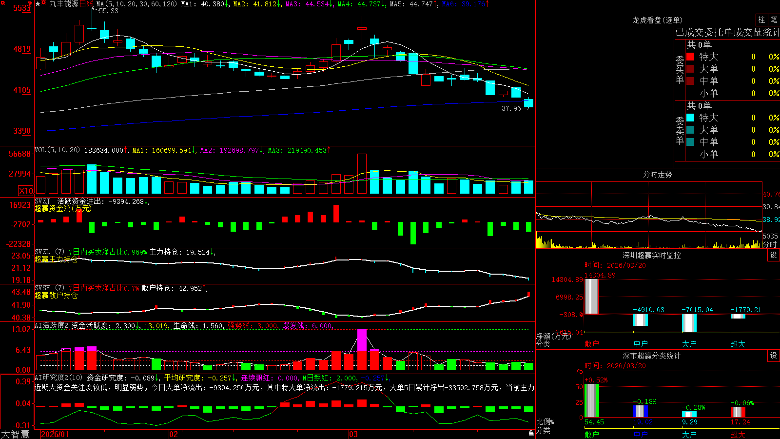Click the red gear icon in the top-left corner

pos(3,3)
